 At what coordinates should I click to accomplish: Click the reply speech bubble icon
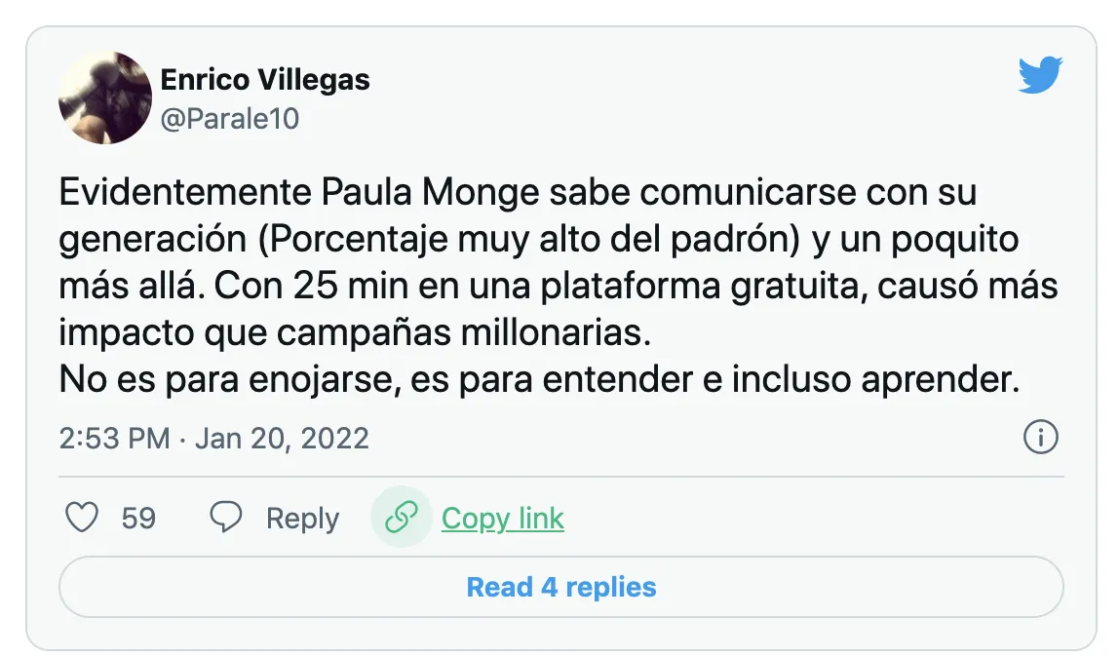[x=226, y=518]
